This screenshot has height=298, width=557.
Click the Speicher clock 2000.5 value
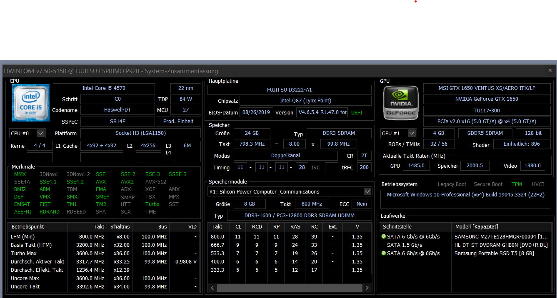pyautogui.click(x=475, y=166)
